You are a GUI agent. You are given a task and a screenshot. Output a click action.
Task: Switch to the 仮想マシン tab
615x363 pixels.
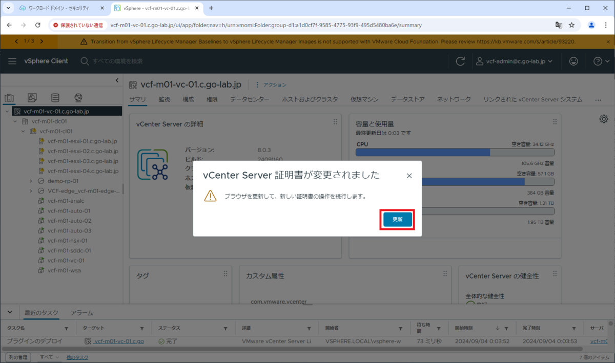point(364,99)
